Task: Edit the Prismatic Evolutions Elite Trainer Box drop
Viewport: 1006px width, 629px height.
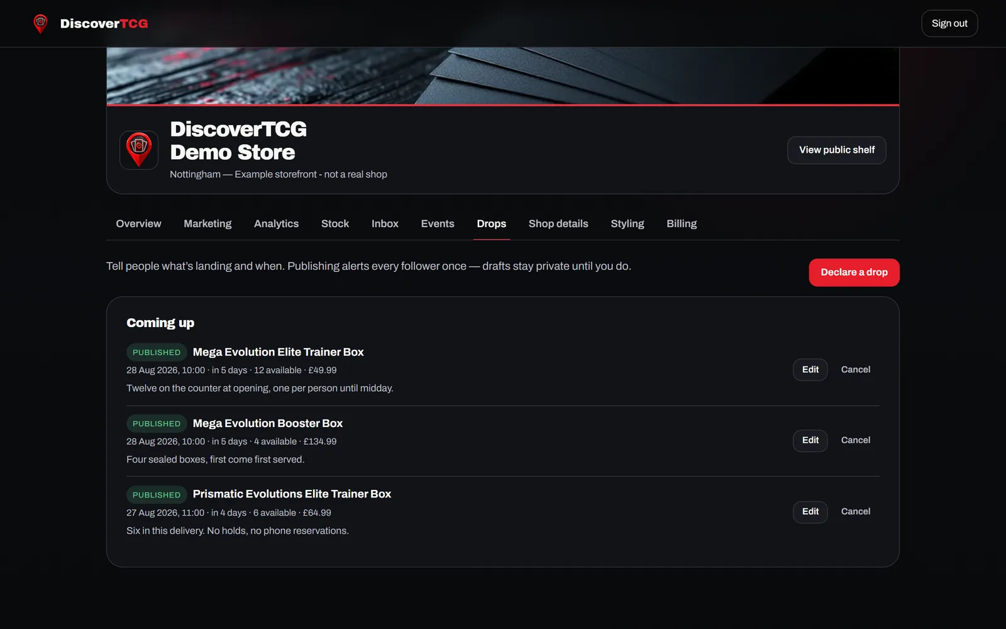Action: 810,512
